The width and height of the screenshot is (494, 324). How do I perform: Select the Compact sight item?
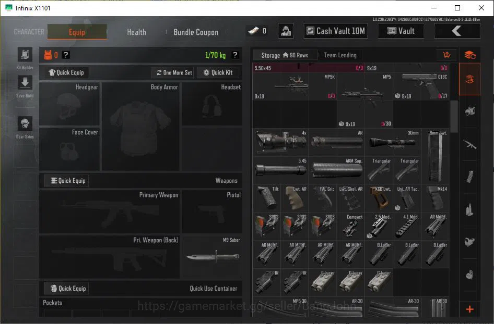(351, 226)
